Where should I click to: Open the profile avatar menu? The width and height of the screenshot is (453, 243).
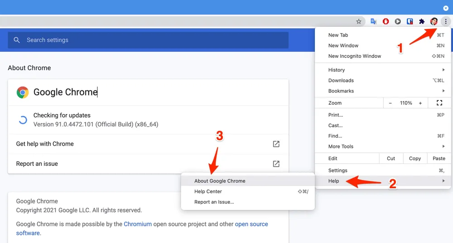coord(434,21)
